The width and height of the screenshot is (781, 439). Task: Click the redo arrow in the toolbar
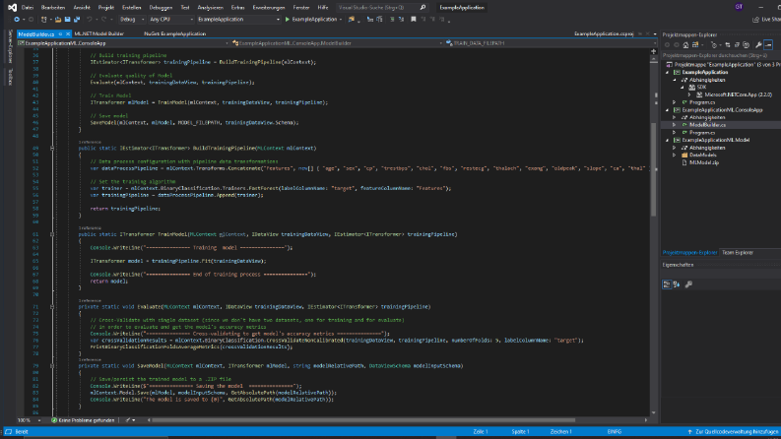104,20
